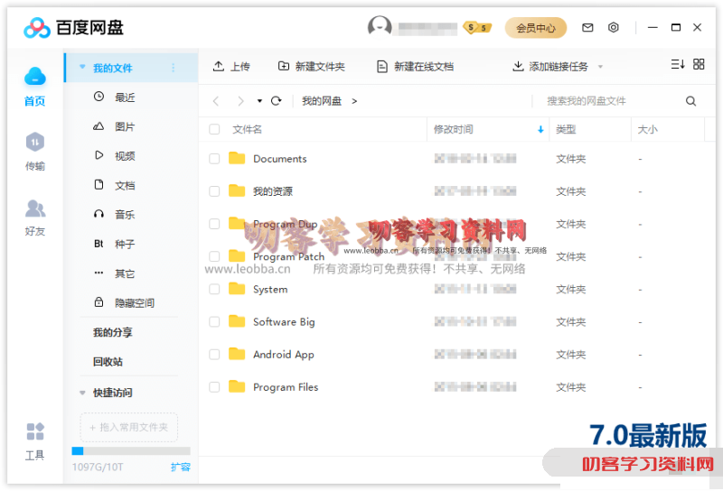This screenshot has height=491, width=723.
Task: Toggle sort arrow on 修改时间 column
Action: coord(540,130)
